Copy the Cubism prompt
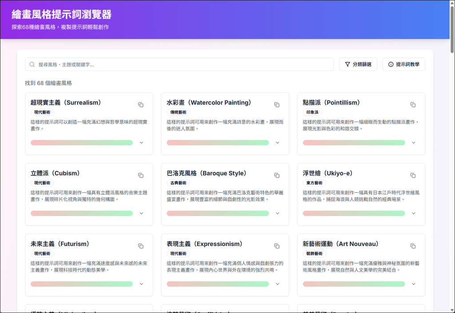The height and width of the screenshot is (313, 455). click(141, 175)
